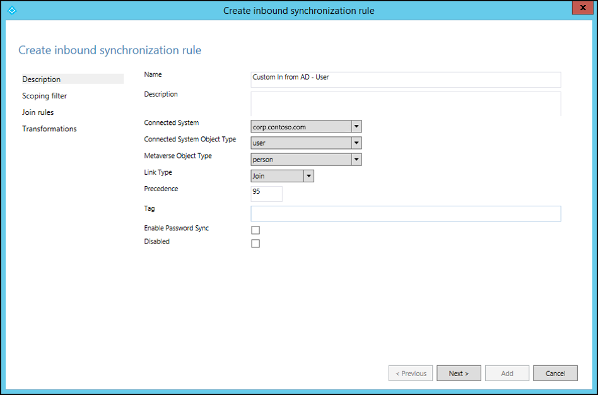
Task: Click the Cancel button
Action: [x=555, y=373]
